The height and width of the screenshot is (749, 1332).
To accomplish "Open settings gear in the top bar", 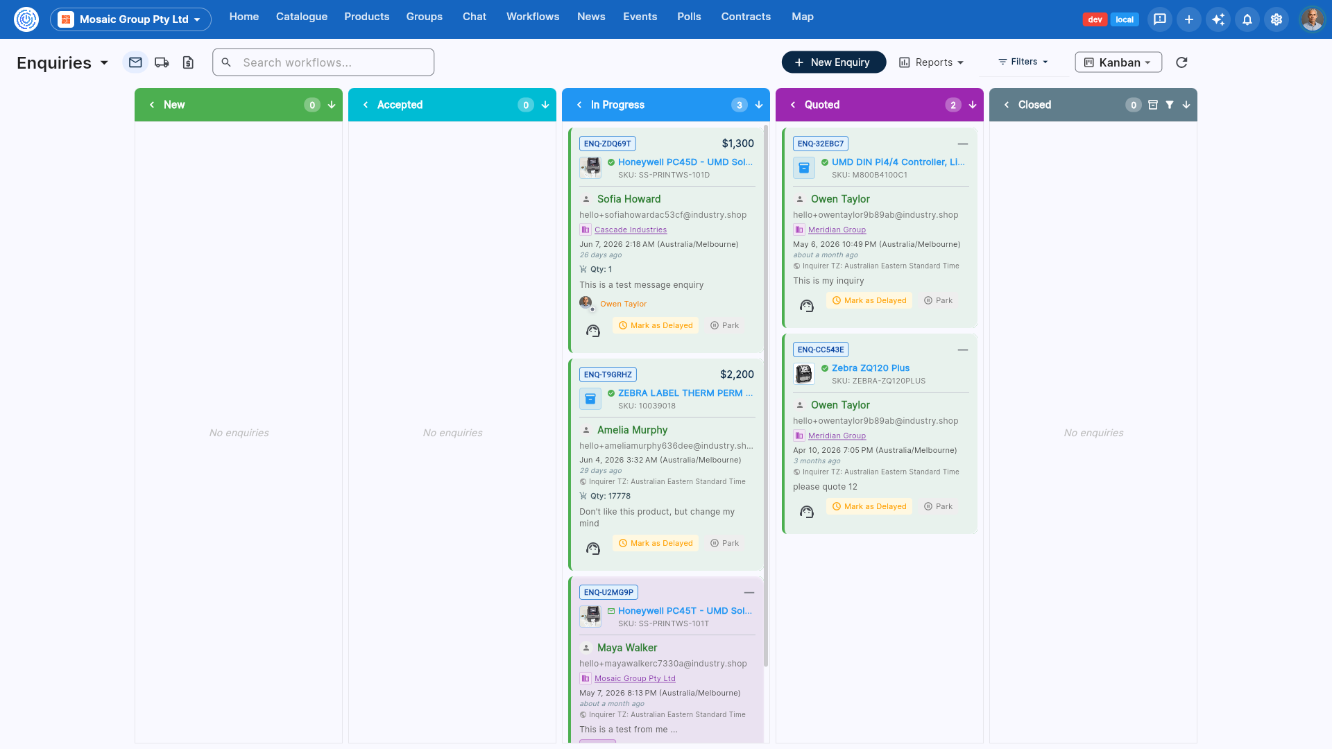I will click(x=1276, y=19).
